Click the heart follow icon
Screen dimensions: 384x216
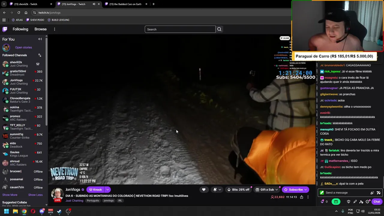point(204,190)
